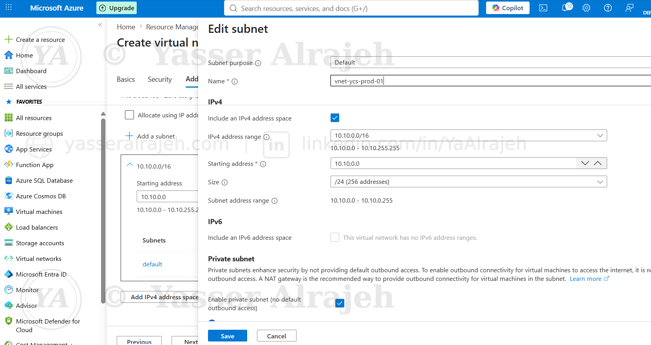Image resolution: width=651 pixels, height=345 pixels.
Task: Click Add IPv4 address space button
Action: click(160, 297)
